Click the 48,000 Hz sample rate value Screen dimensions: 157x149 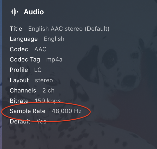(67, 111)
